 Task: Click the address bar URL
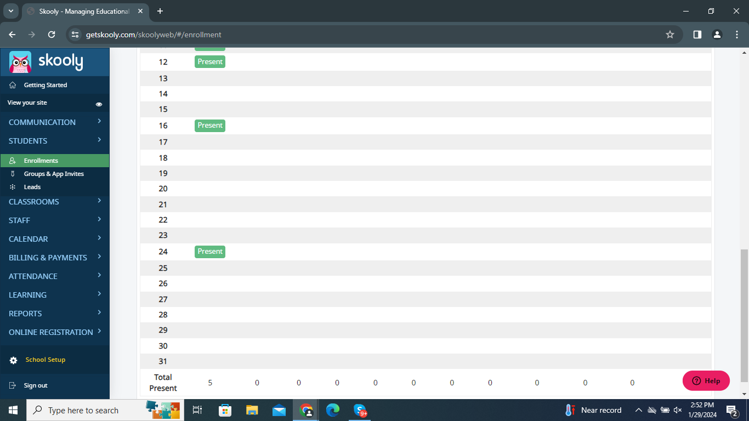click(x=154, y=35)
